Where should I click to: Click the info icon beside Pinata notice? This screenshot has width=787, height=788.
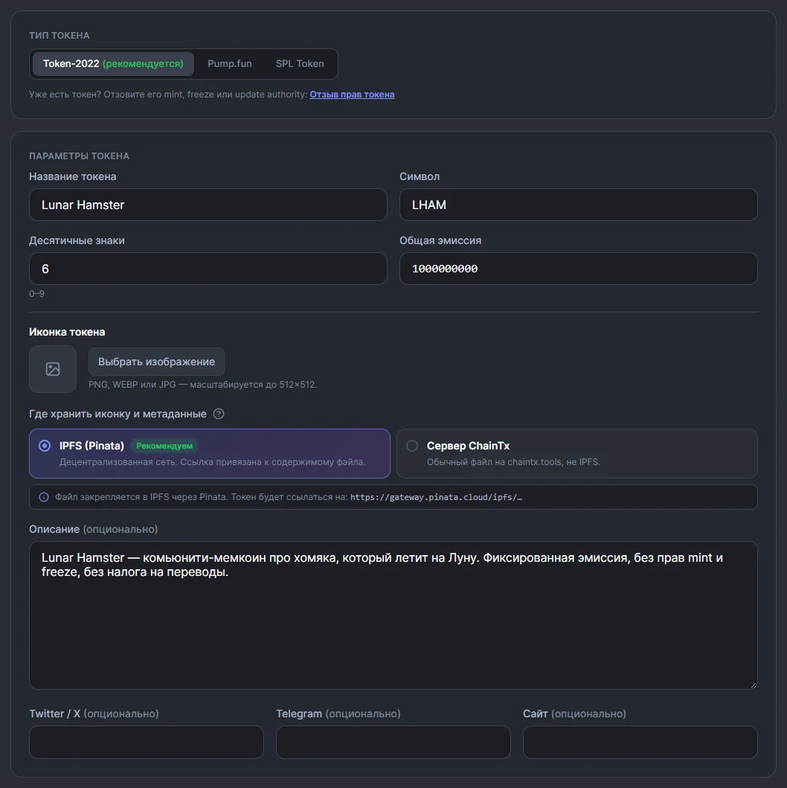44,497
